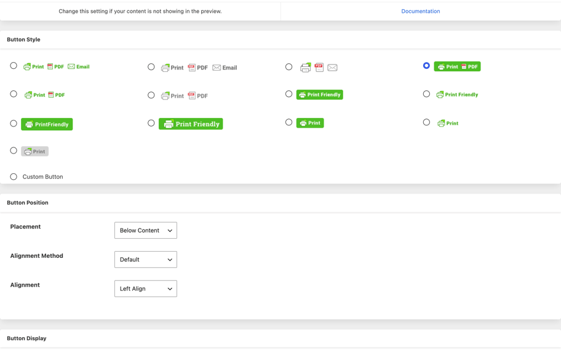Select the gray Print PDF style radio
Viewport: 561px width, 350px height.
(x=151, y=95)
